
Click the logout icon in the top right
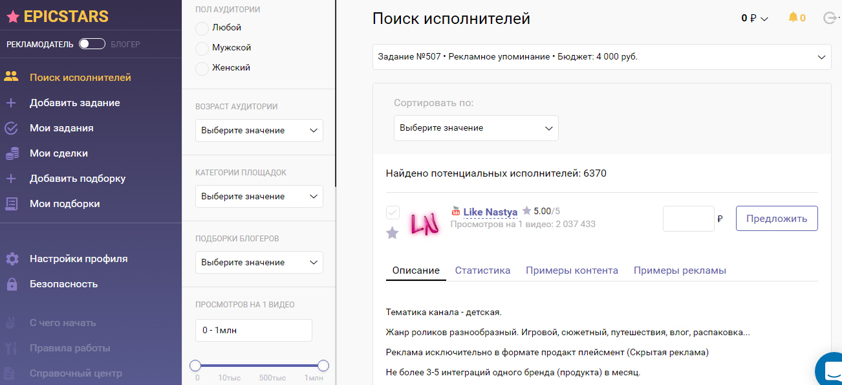[830, 18]
